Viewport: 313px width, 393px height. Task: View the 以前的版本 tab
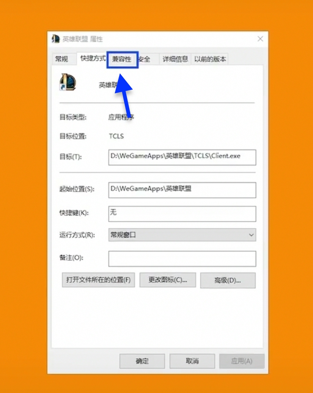click(210, 59)
